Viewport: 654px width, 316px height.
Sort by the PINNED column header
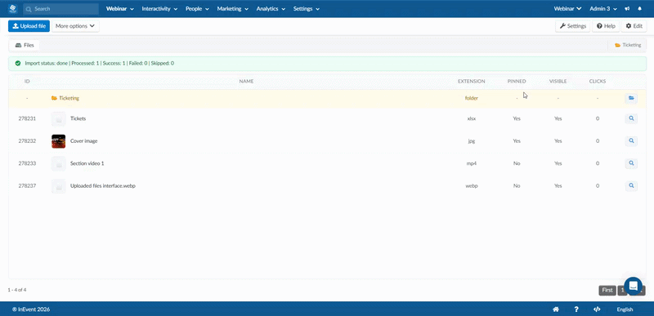tap(517, 81)
